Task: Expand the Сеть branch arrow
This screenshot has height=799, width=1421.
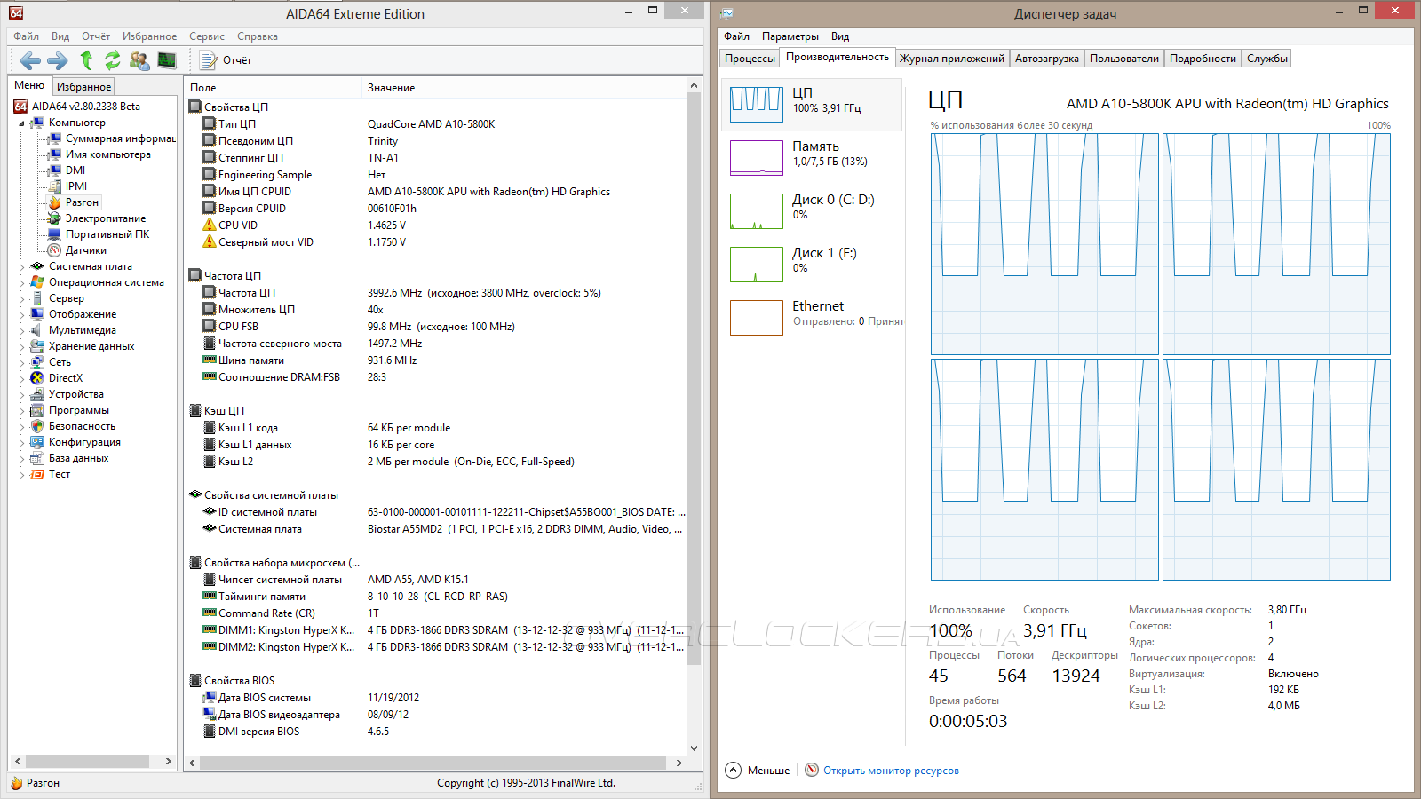Action: [x=22, y=362]
